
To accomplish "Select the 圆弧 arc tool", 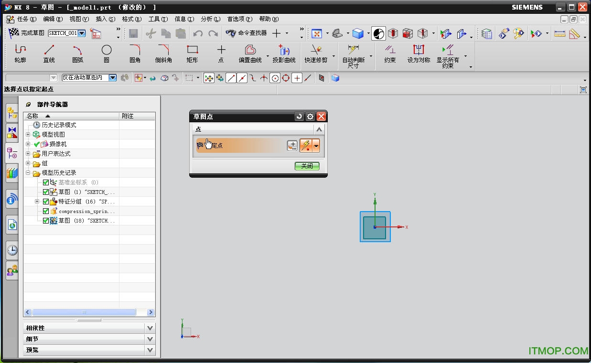I will click(x=77, y=53).
